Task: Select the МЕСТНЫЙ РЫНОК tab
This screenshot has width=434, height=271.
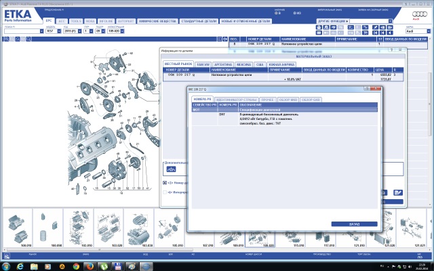Action: (x=178, y=64)
